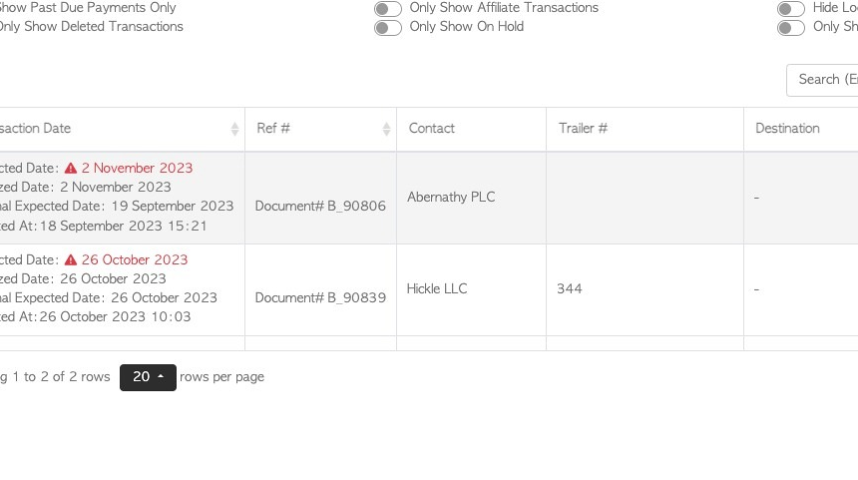Toggle the Hide Lo... switch at top right
The width and height of the screenshot is (858, 480).
pos(791,9)
